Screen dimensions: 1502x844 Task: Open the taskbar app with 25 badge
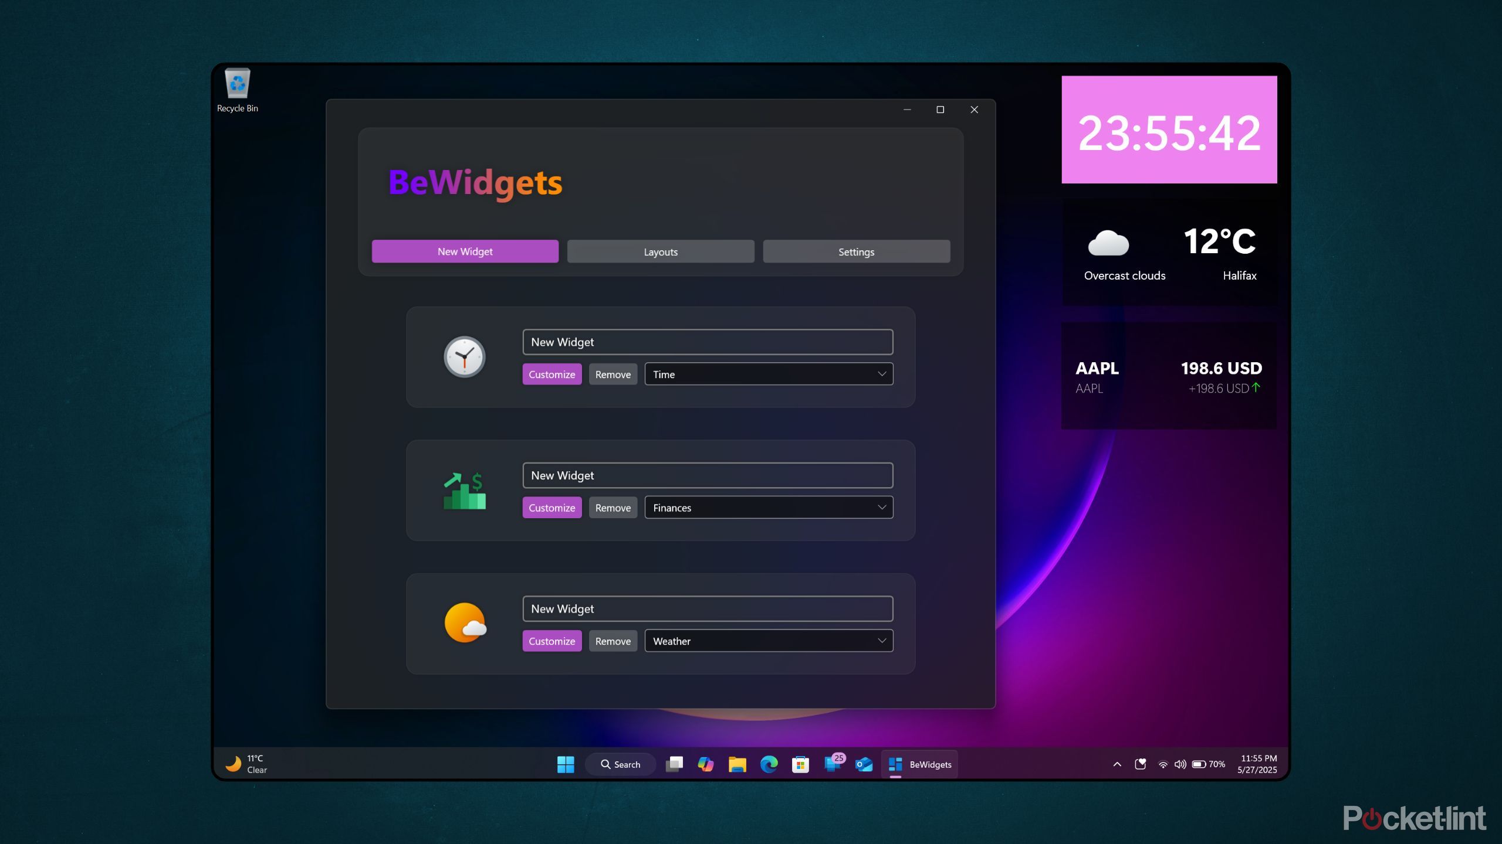(833, 763)
